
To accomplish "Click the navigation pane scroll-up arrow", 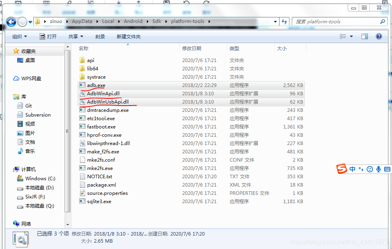I will [68, 47].
